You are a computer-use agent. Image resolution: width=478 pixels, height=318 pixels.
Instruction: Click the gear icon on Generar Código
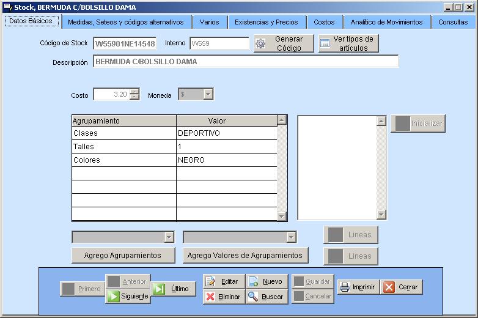click(260, 43)
